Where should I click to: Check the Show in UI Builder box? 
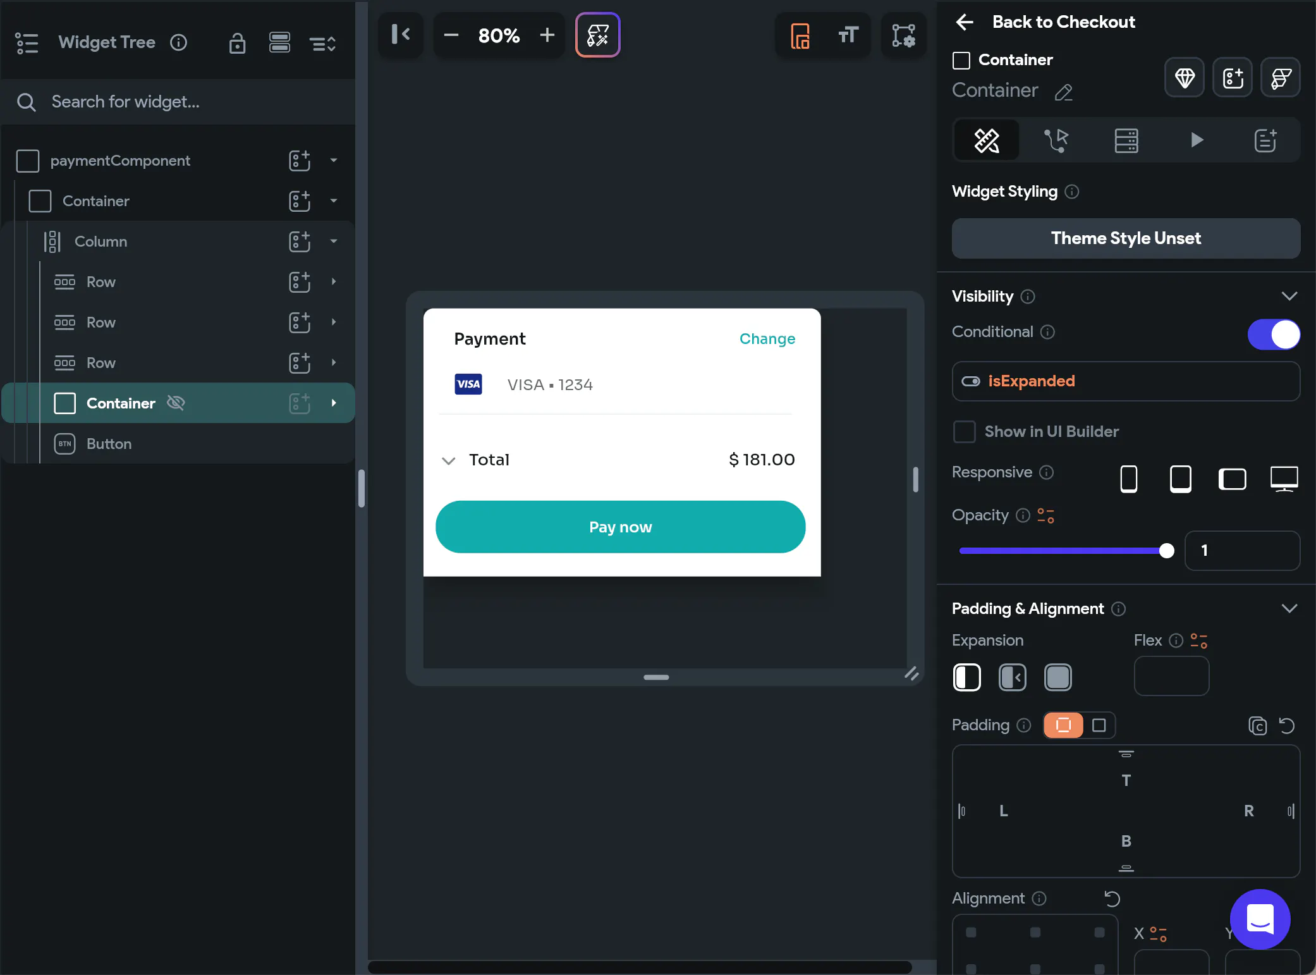coord(965,432)
